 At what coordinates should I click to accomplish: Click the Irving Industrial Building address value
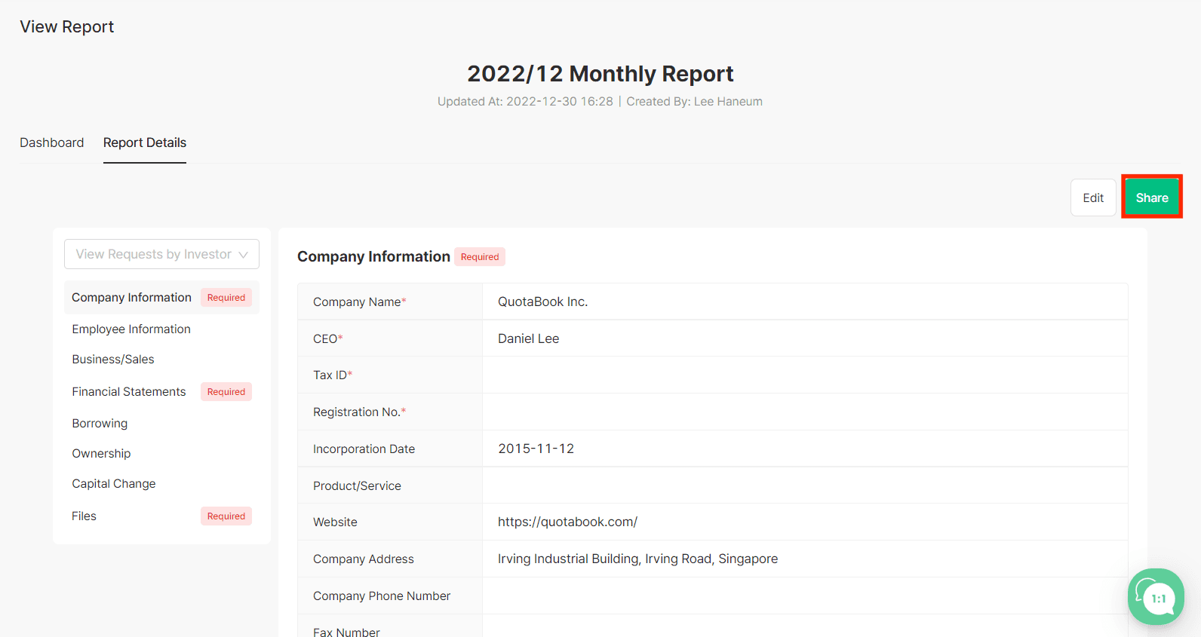(x=637, y=559)
